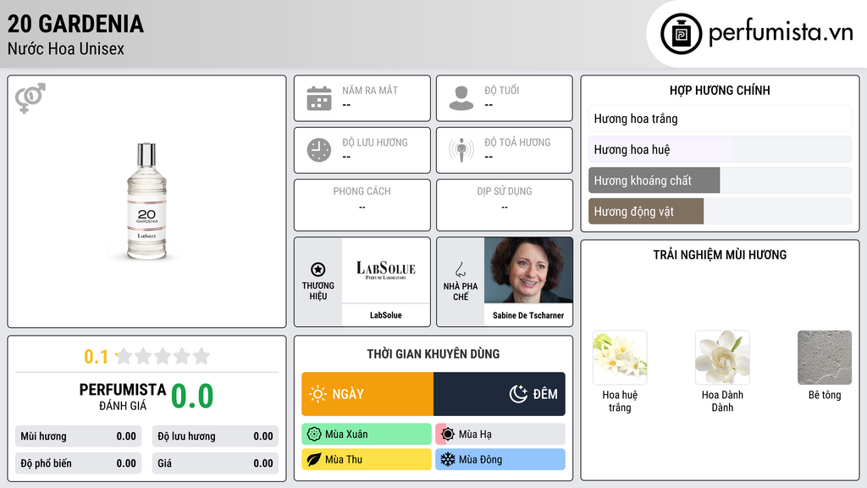This screenshot has height=488, width=867.
Task: Click the green 0.0 Perfumista score
Action: (192, 396)
